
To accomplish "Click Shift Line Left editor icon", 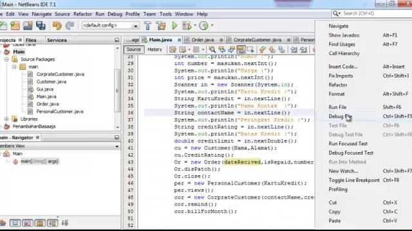I will pyautogui.click(x=294, y=49).
